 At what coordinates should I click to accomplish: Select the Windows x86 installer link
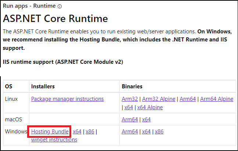(x=90, y=132)
